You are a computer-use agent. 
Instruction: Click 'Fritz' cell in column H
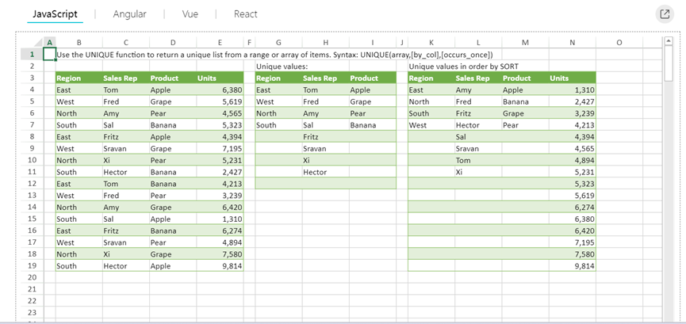tap(326, 137)
